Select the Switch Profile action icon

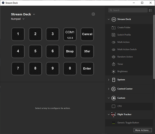[x=113, y=35]
